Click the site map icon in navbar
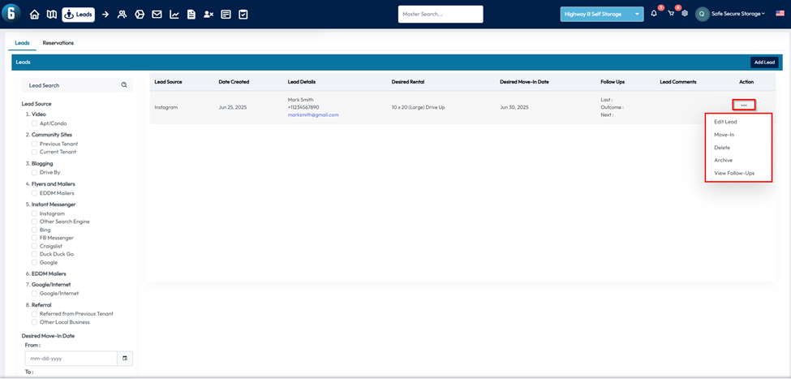 coord(51,15)
